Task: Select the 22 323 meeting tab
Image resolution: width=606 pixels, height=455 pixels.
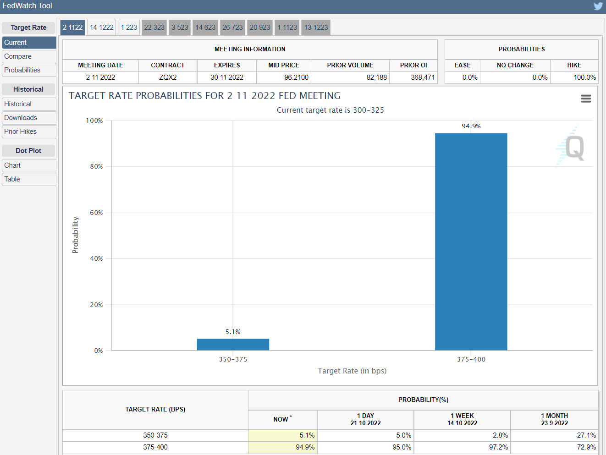Action: click(154, 27)
